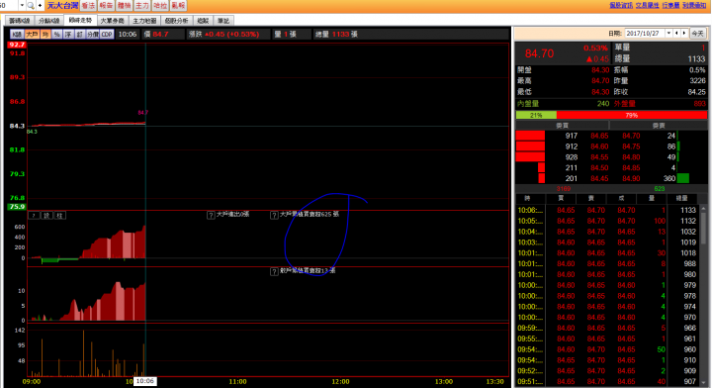Switch to the 個股分析 tab

point(176,21)
